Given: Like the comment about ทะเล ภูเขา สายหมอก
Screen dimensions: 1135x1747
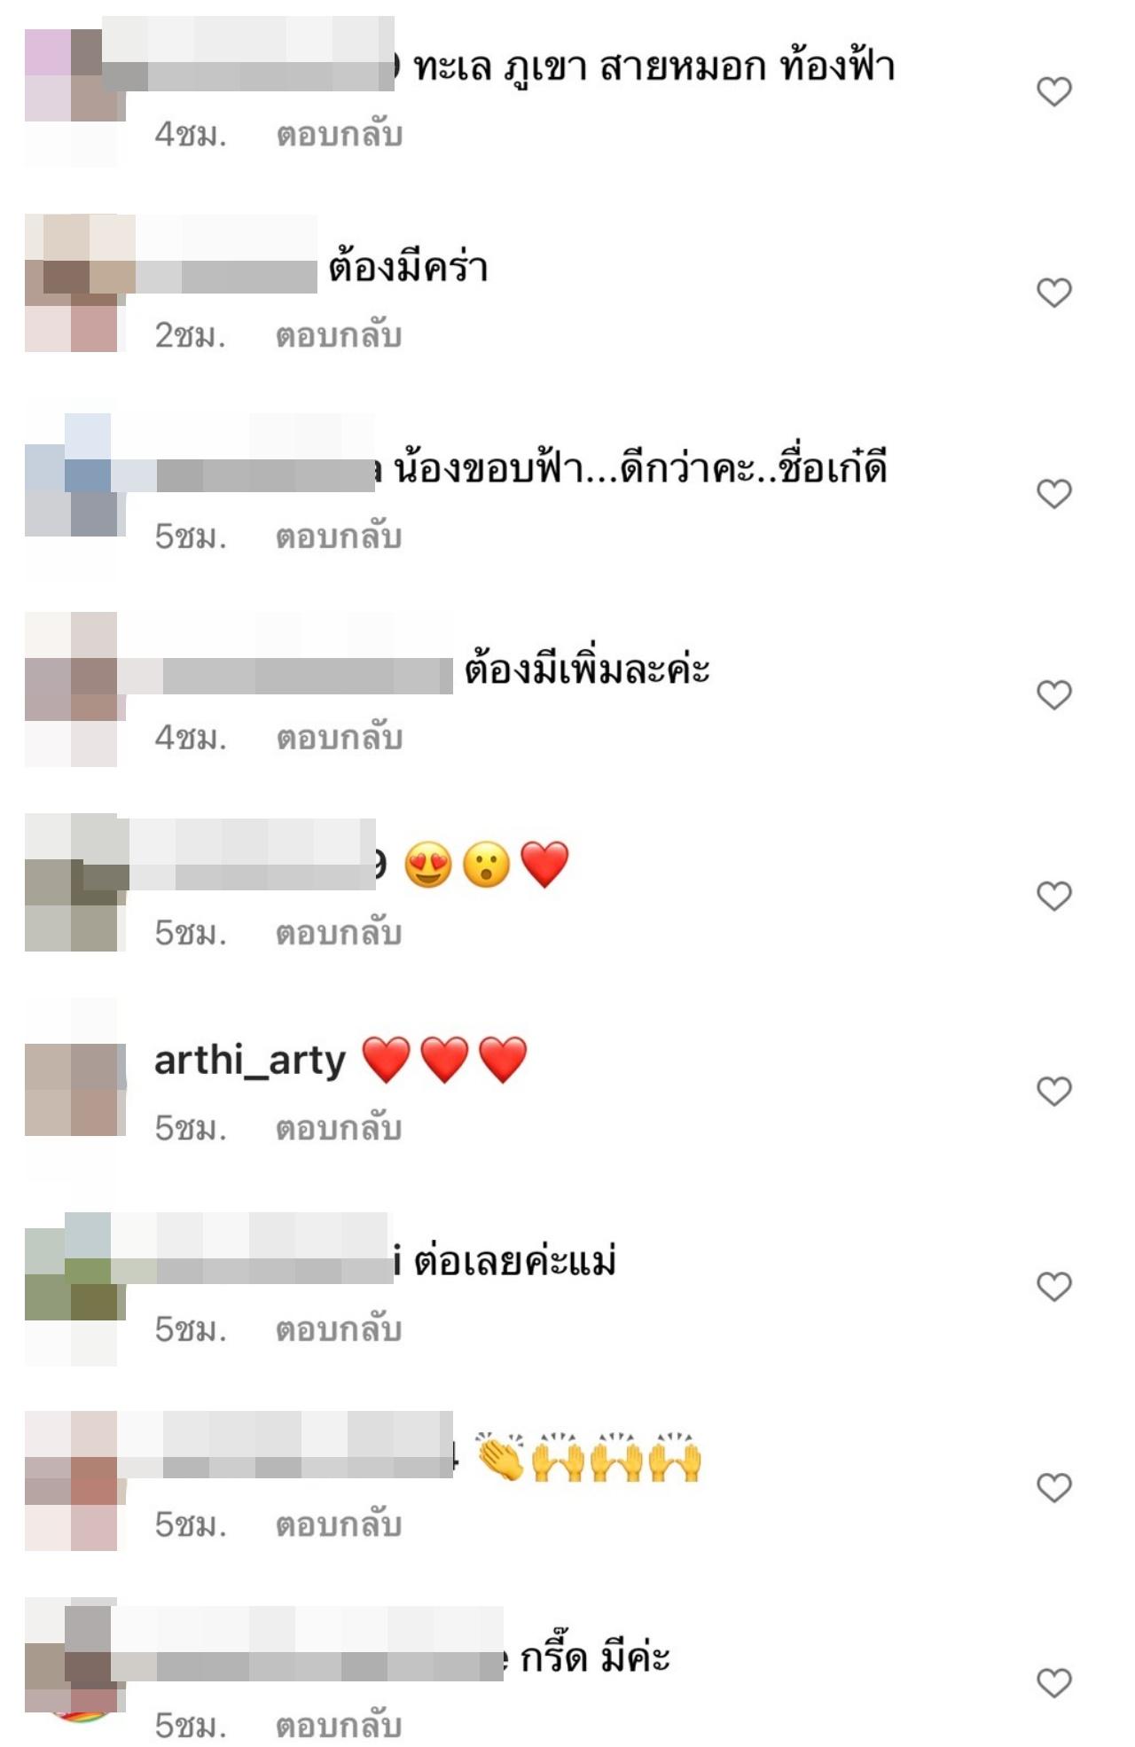Looking at the screenshot, I should point(1054,90).
